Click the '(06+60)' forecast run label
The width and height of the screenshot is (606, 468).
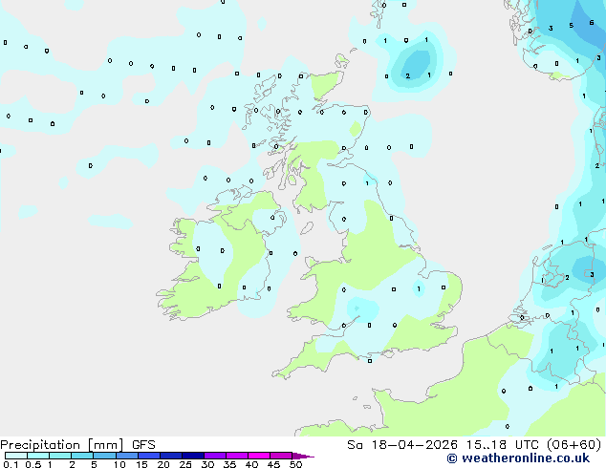574,445
